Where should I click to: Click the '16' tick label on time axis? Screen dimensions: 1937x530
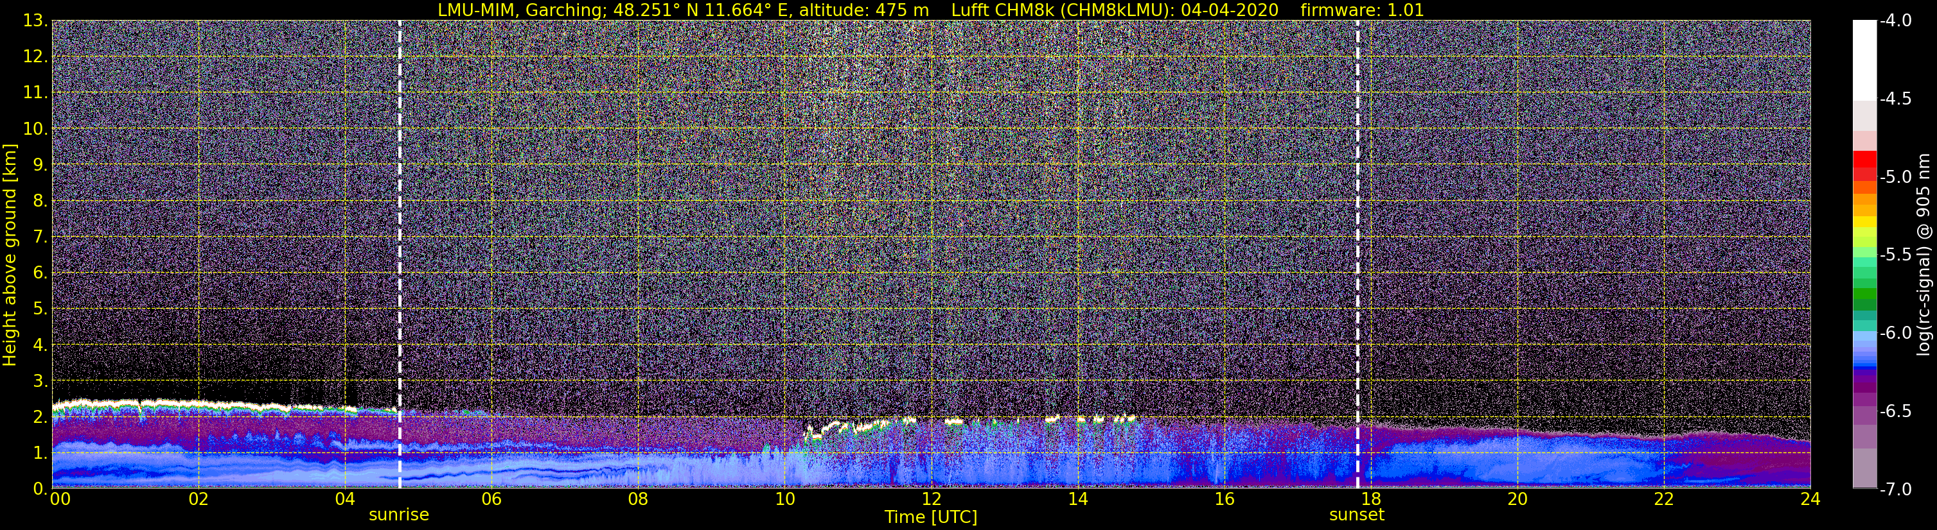click(x=1224, y=499)
